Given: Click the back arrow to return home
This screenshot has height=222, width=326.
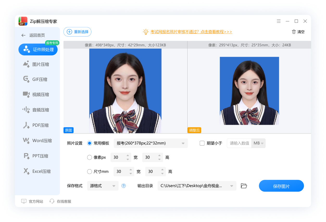Looking at the screenshot, I should pyautogui.click(x=23, y=35).
